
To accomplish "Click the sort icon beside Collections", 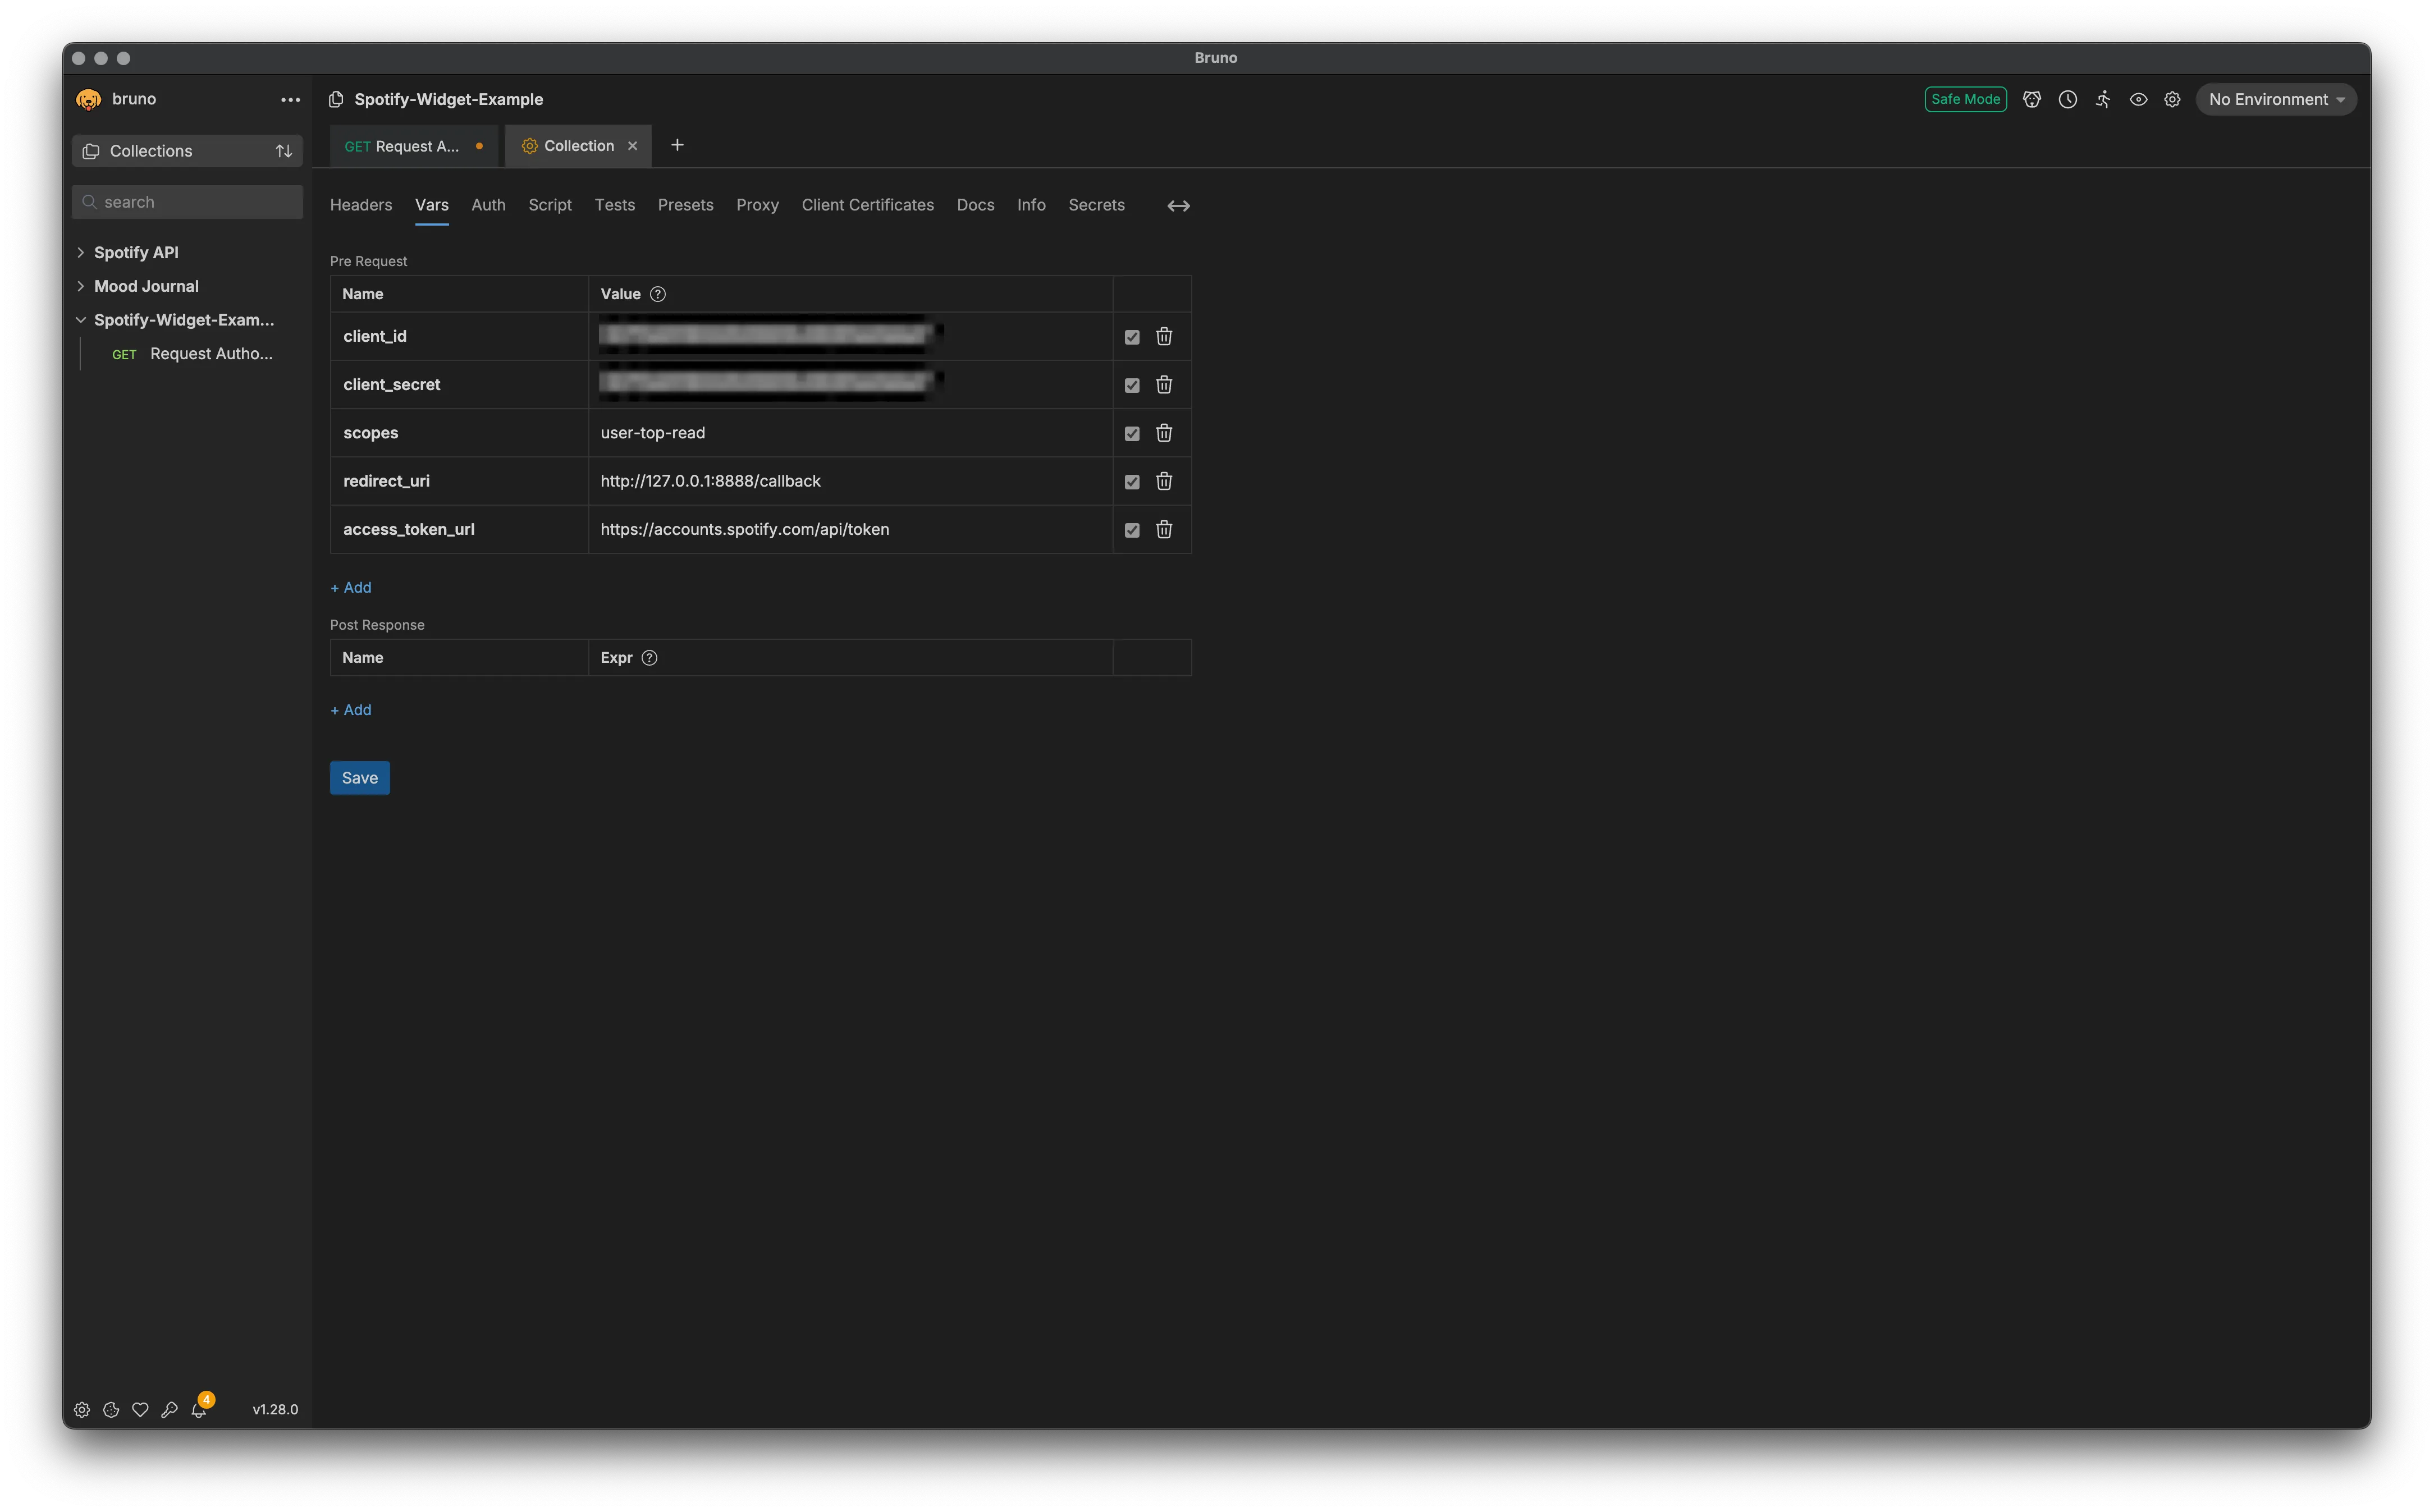I will pos(284,150).
